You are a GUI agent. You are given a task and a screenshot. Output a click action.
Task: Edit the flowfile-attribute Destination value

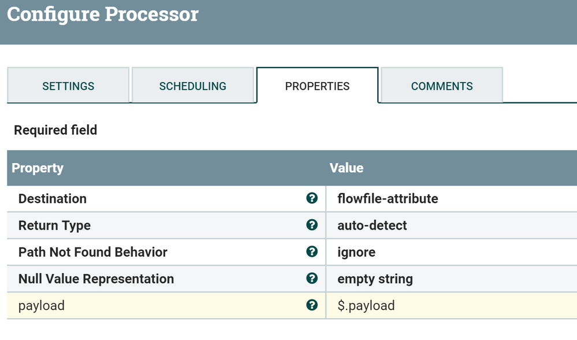coord(388,199)
